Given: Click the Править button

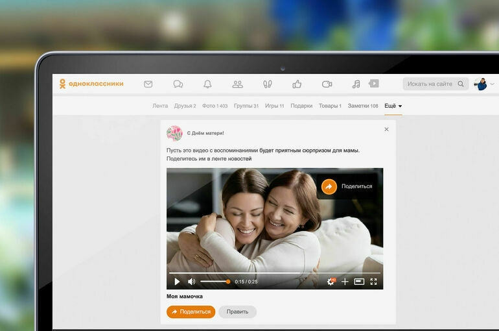Looking at the screenshot, I should point(237,312).
